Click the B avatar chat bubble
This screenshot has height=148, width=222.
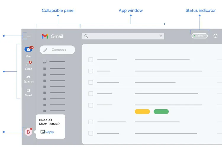28,132
